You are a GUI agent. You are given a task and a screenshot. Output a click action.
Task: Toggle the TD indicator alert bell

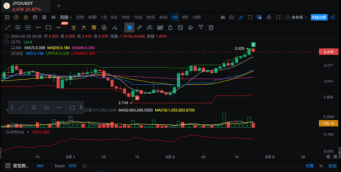(13, 42)
